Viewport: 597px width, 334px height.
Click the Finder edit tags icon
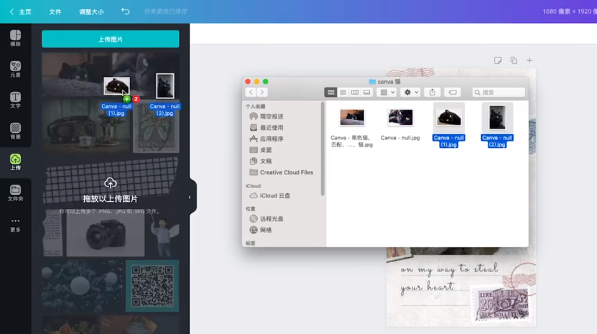tap(452, 92)
